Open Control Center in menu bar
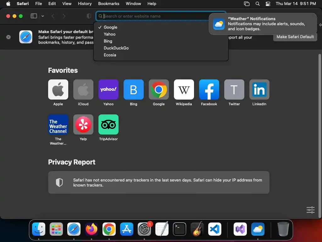322x242 pixels. (268, 4)
